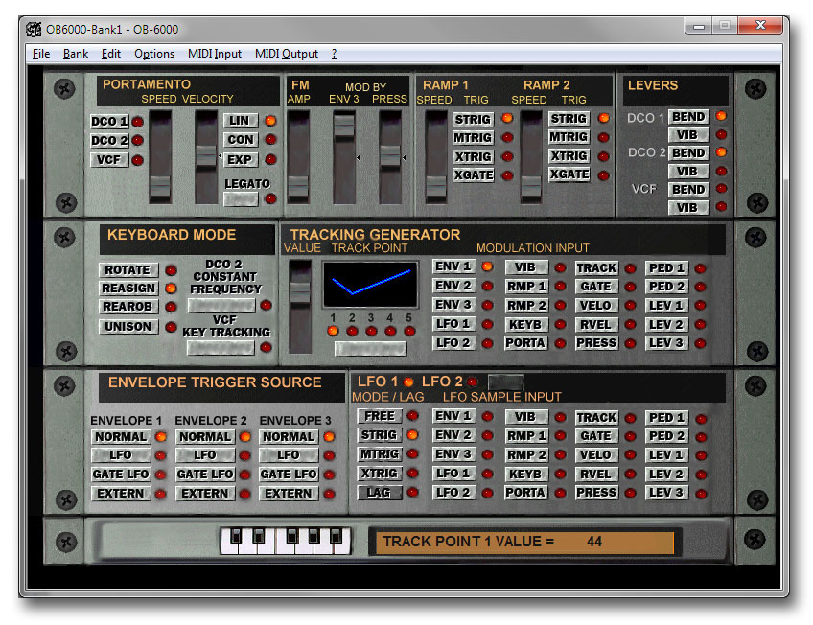Set Envelope 1 trigger to NORMAL
Screen dimensions: 813x625
tap(121, 437)
